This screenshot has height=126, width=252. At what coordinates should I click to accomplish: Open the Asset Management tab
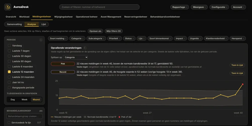(x=111, y=17)
